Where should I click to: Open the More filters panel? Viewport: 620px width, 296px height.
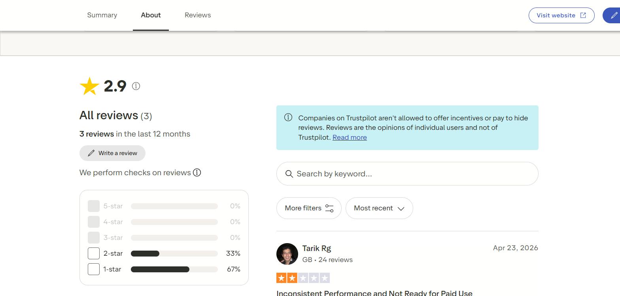coord(309,208)
